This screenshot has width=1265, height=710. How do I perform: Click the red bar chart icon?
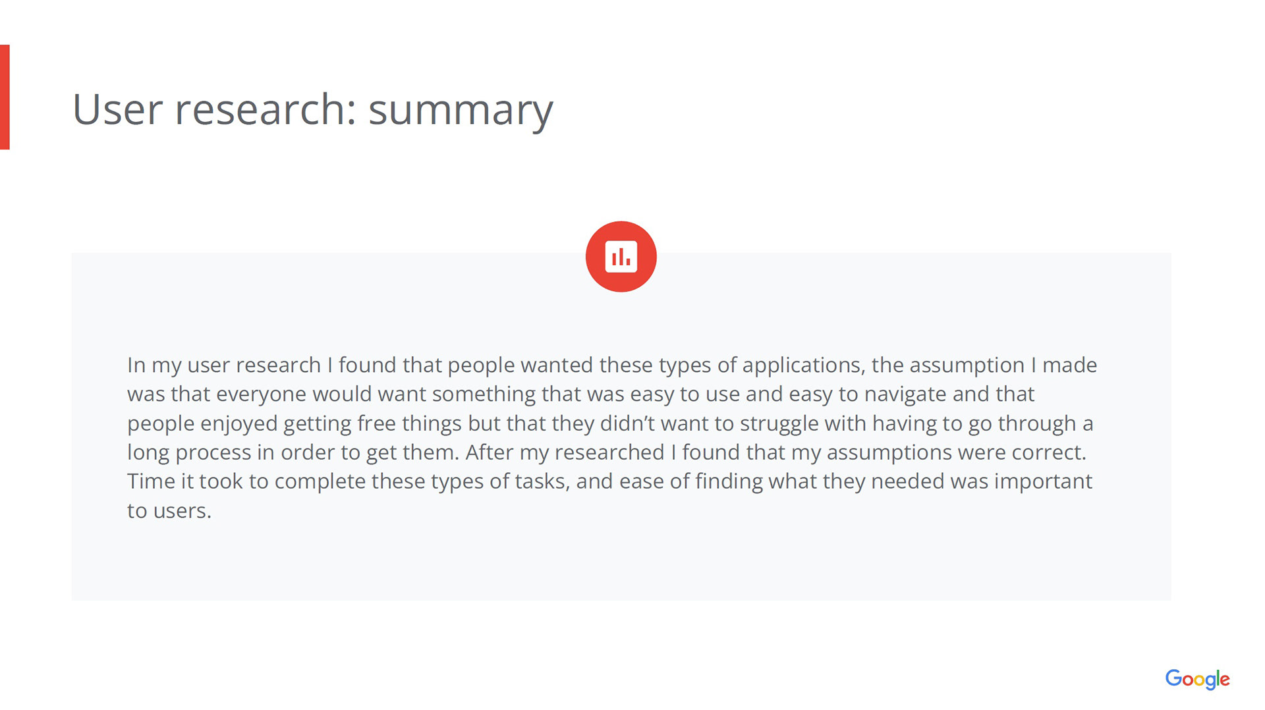click(x=621, y=256)
